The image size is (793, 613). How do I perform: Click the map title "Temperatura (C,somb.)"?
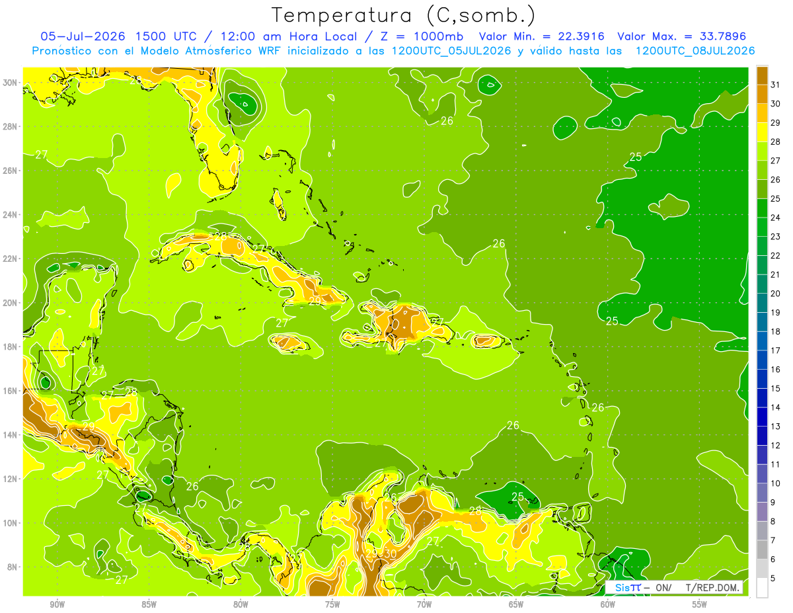403,15
